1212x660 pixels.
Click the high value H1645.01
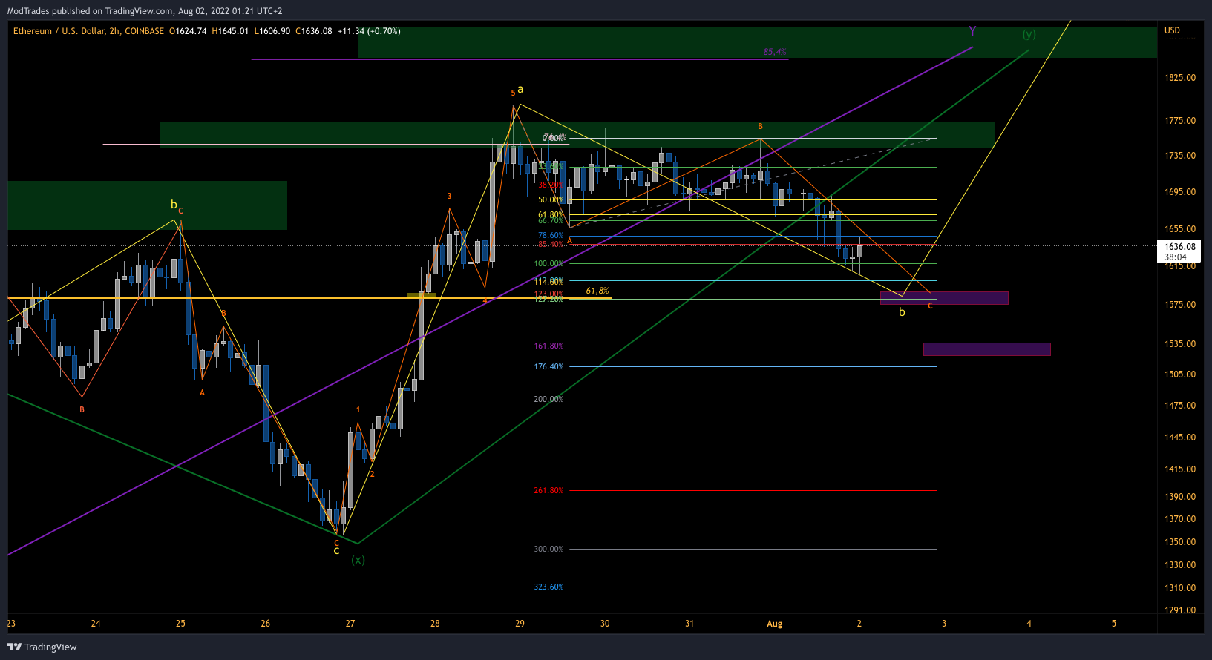coord(230,31)
